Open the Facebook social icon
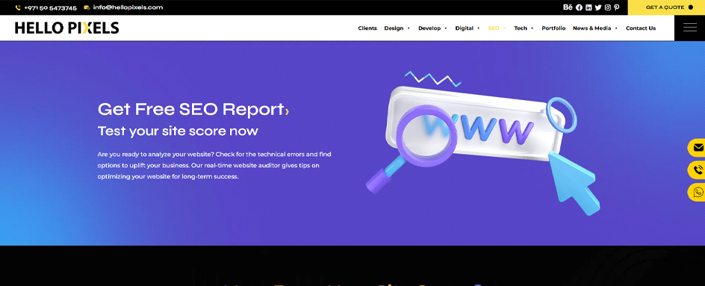This screenshot has height=286, width=705. coord(579,7)
